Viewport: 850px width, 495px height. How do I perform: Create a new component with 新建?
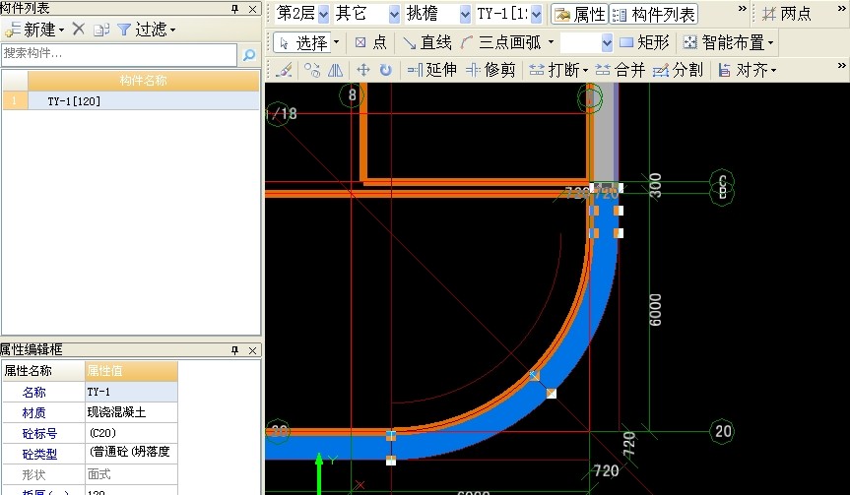(x=34, y=30)
